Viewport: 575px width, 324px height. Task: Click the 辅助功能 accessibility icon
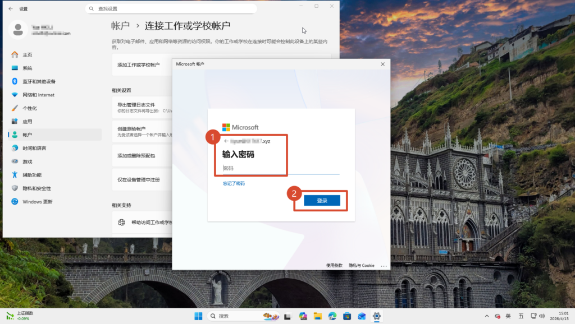[x=15, y=175]
